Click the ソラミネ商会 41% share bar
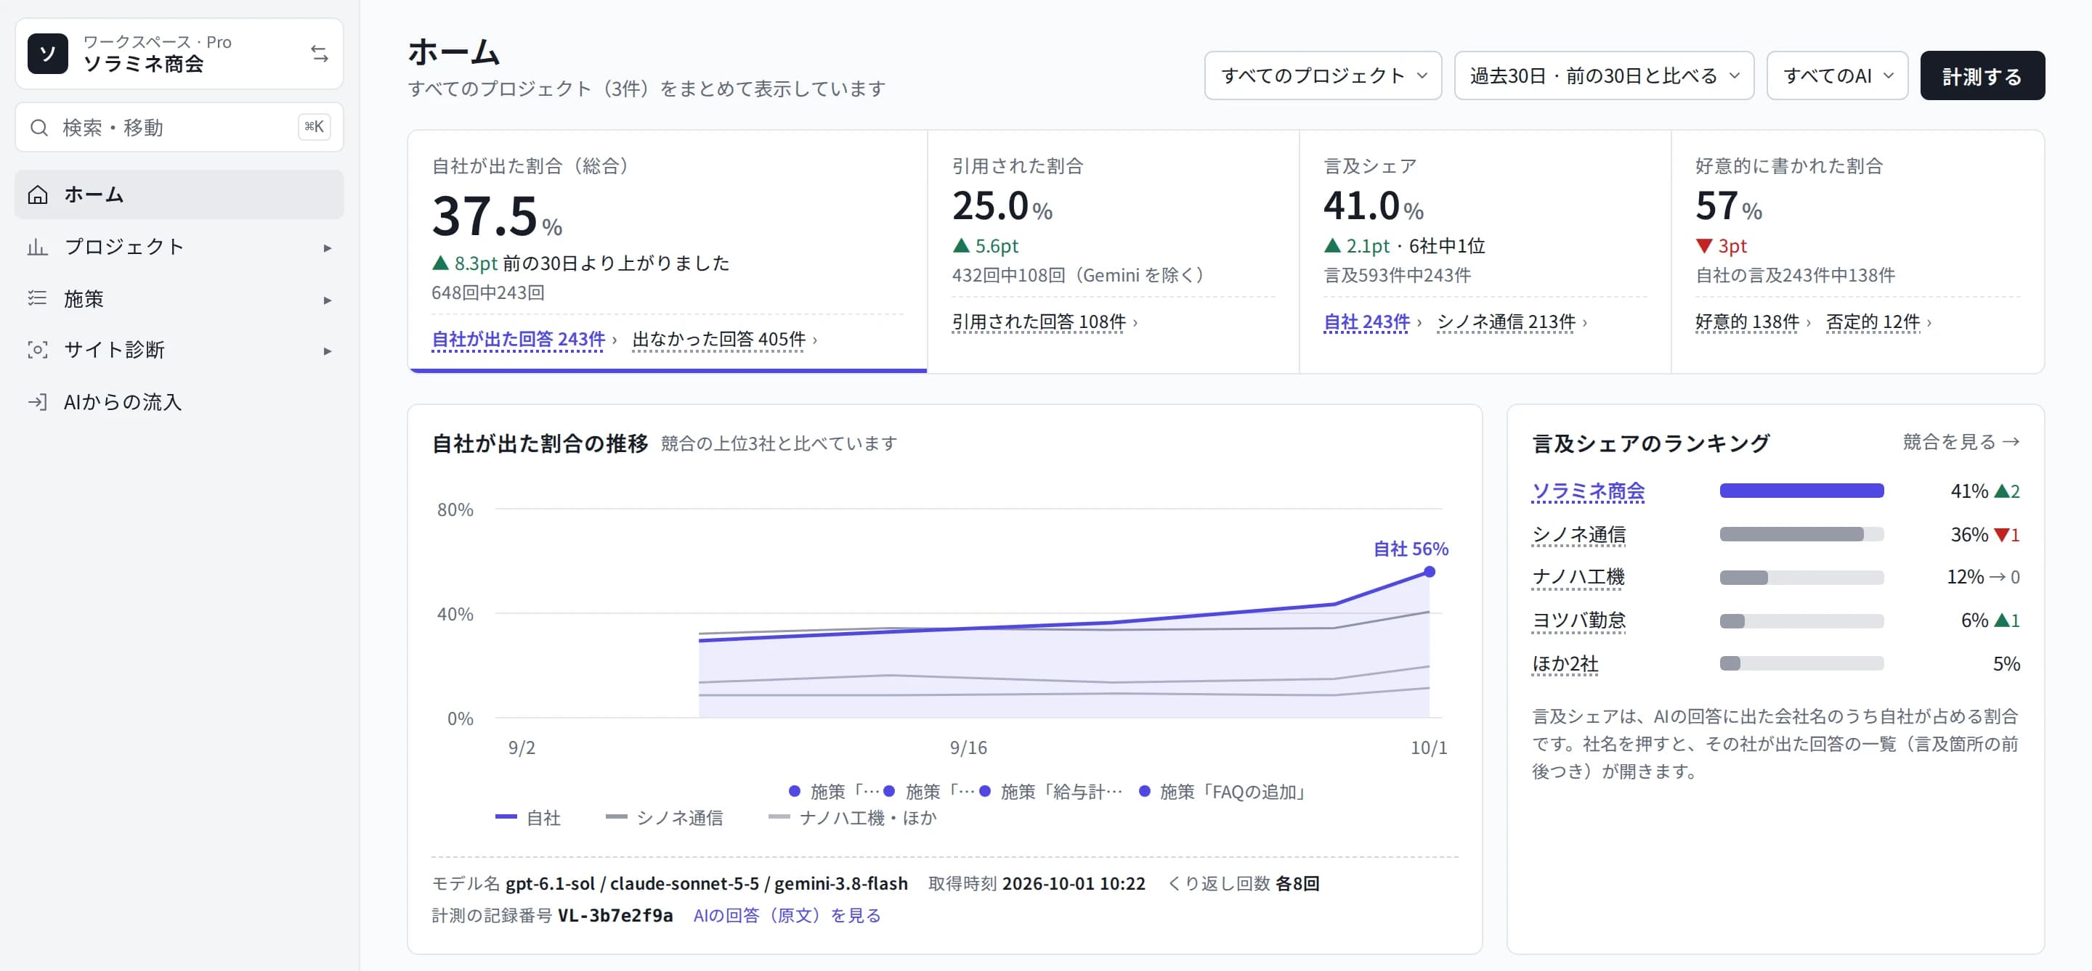Viewport: 2092px width, 971px height. click(x=1801, y=491)
